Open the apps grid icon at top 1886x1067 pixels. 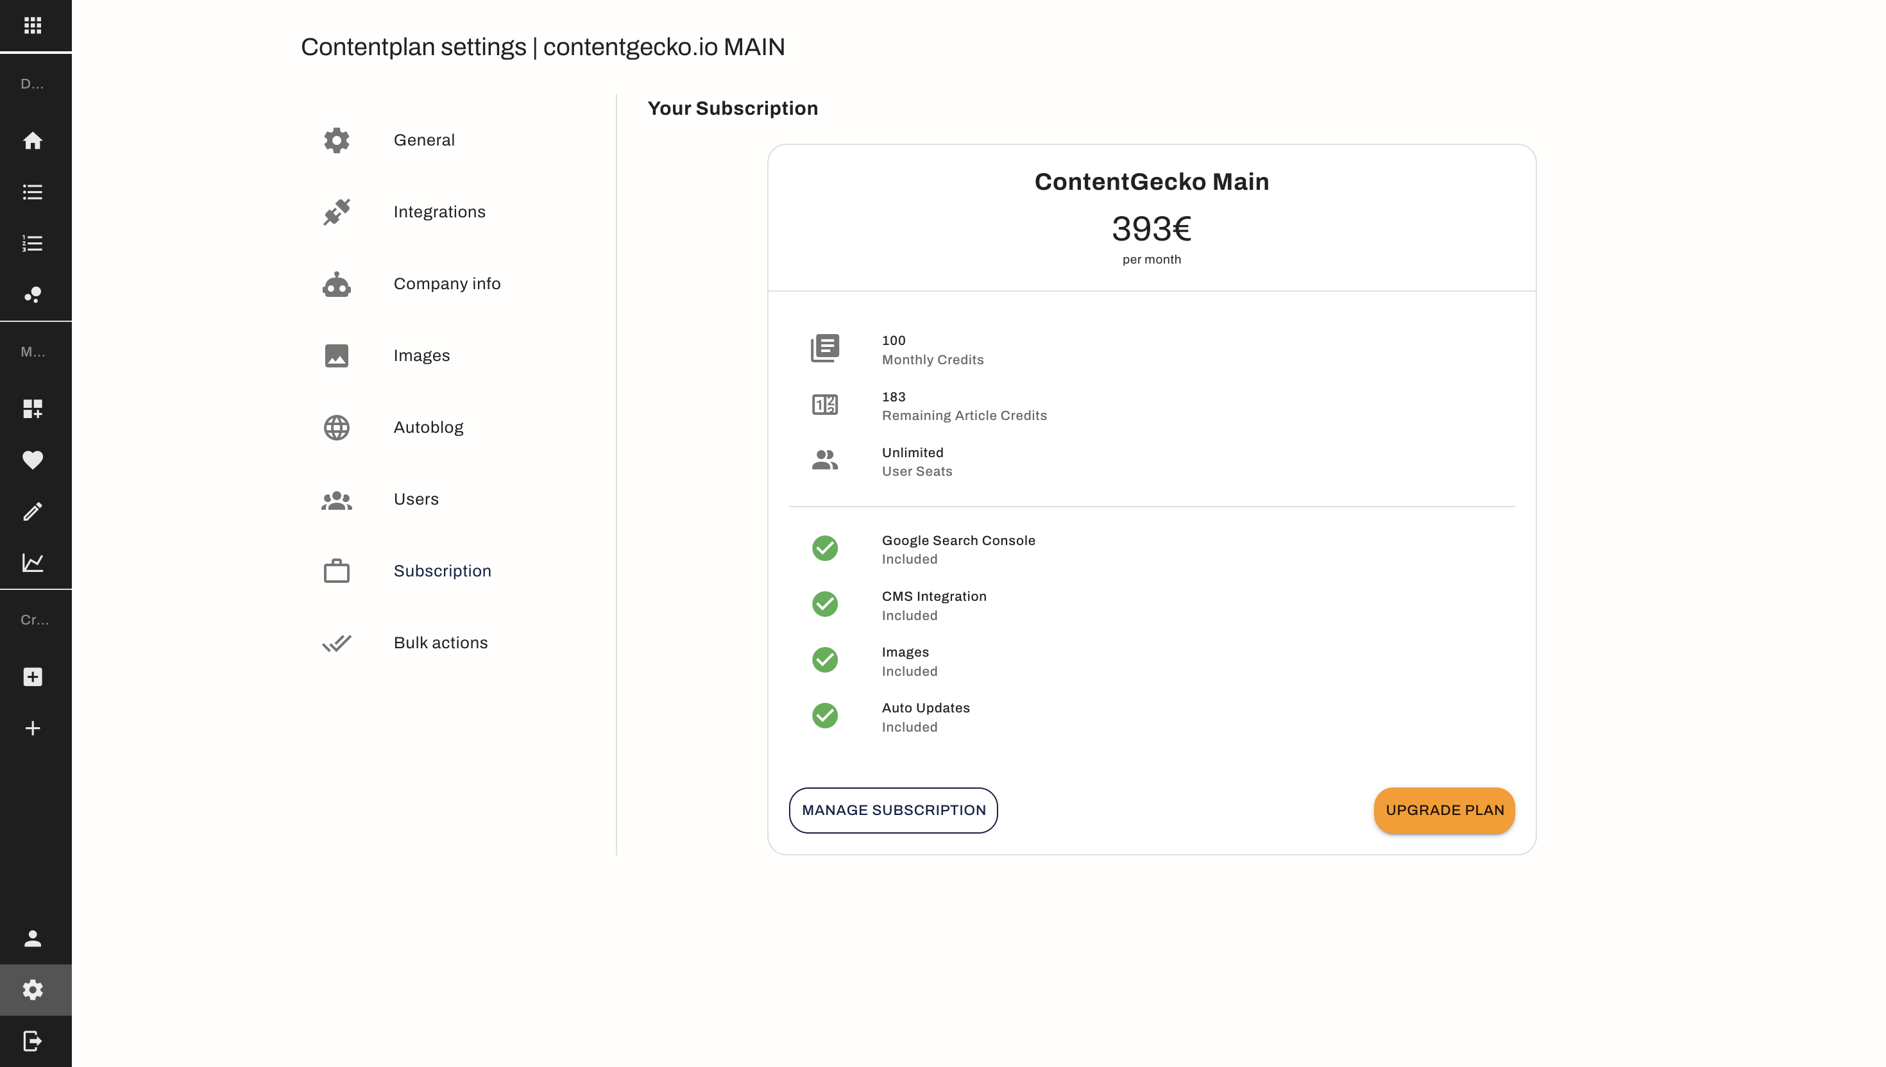32,26
